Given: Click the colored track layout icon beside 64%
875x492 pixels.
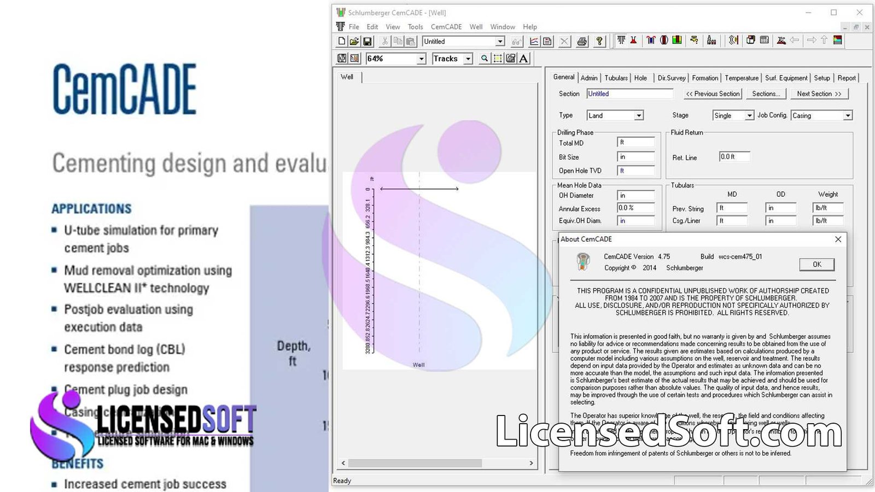Looking at the screenshot, I should [x=354, y=58].
